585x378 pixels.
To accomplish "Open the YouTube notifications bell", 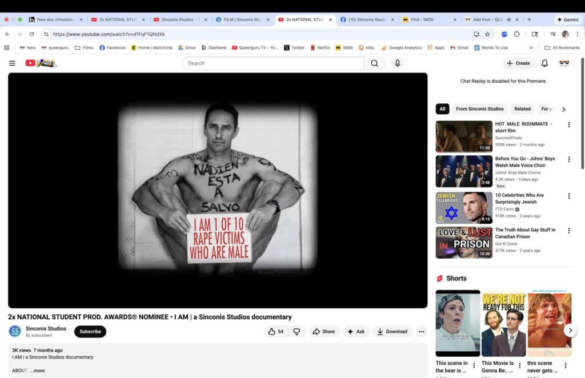I will pyautogui.click(x=544, y=63).
